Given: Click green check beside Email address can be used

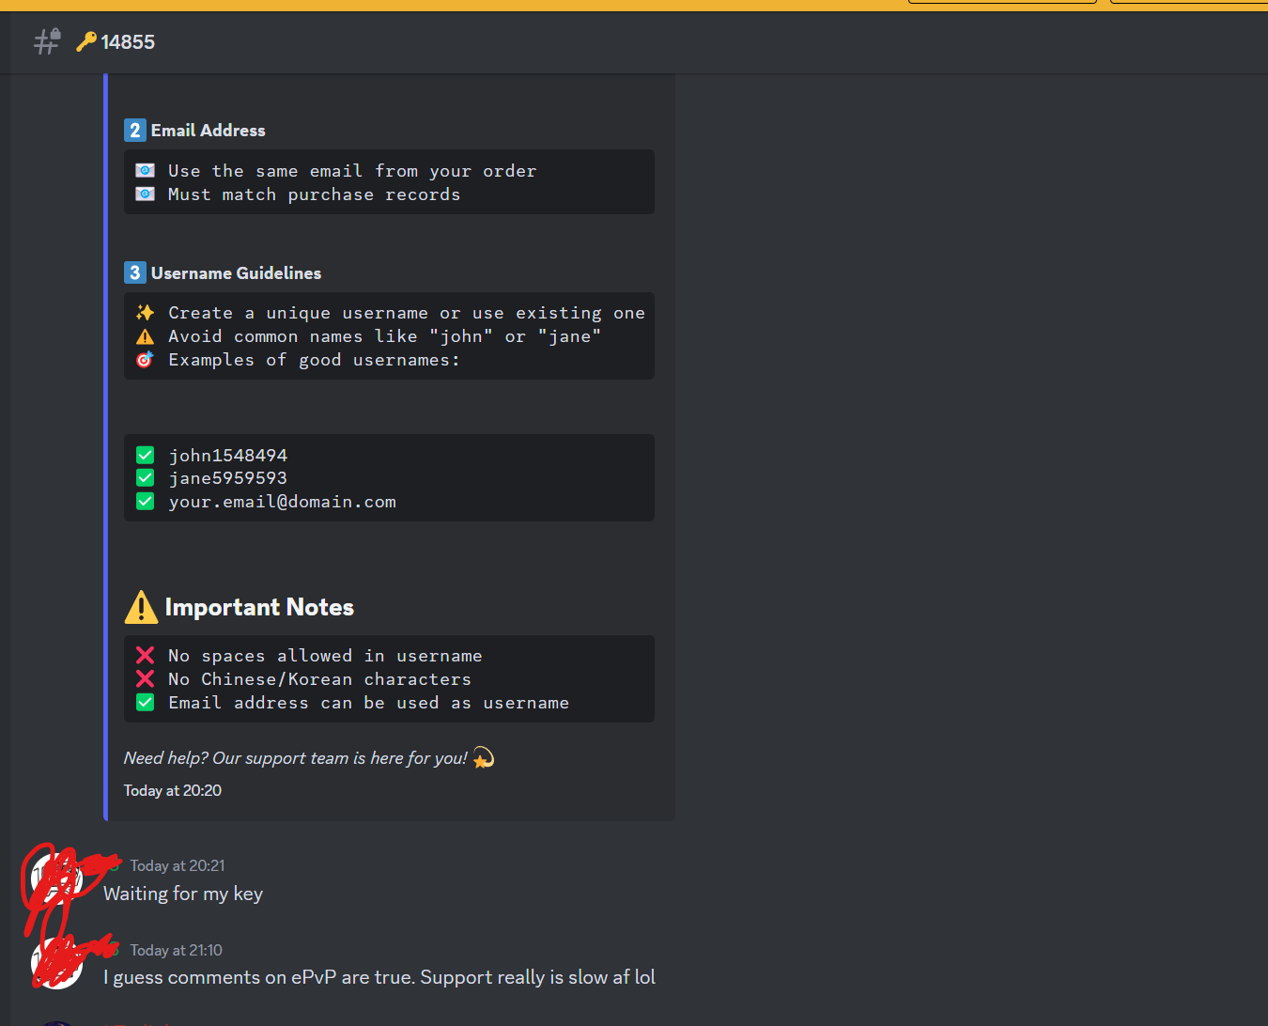Looking at the screenshot, I should coord(145,702).
